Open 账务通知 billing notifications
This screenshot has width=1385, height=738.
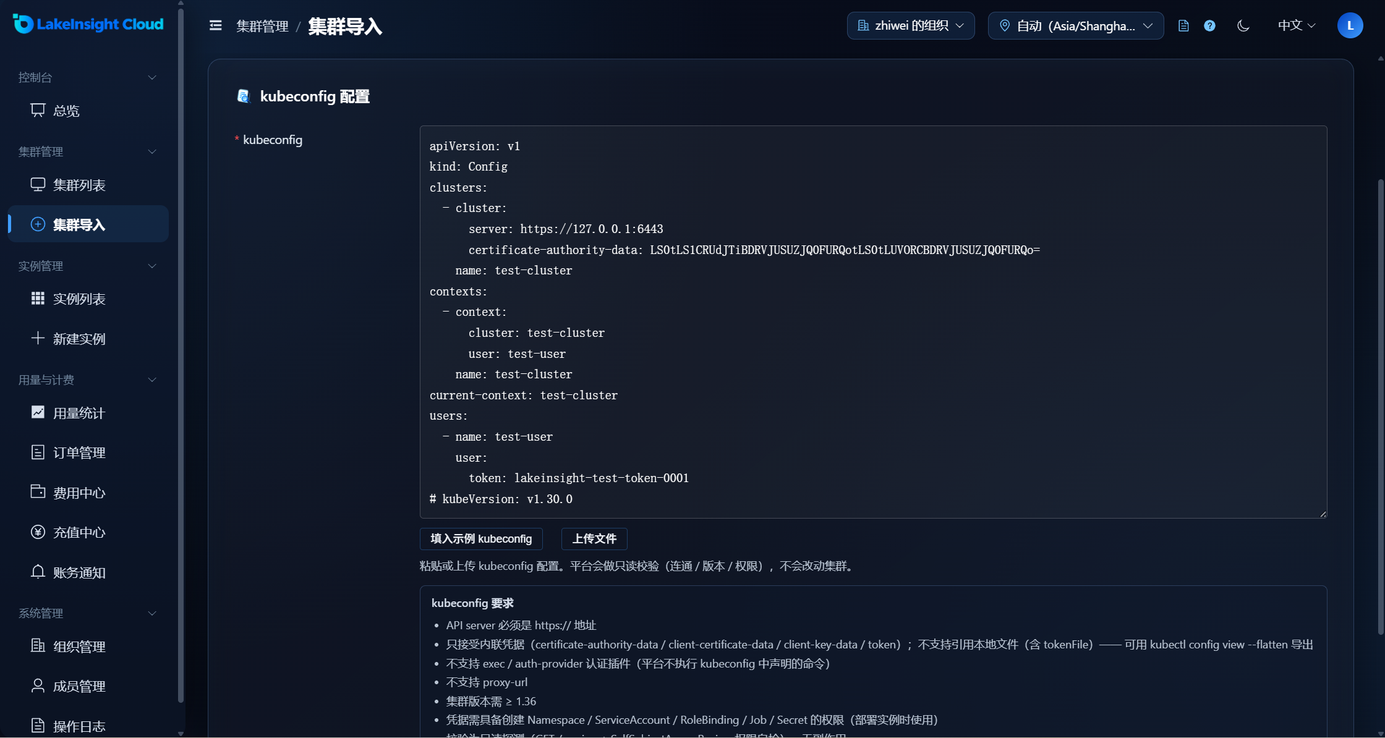pyautogui.click(x=88, y=572)
